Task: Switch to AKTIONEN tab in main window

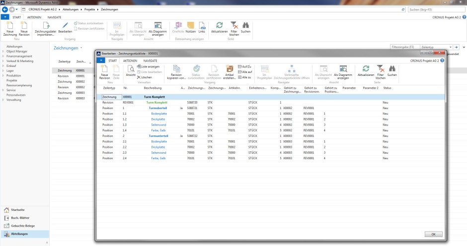Action: tap(34, 17)
